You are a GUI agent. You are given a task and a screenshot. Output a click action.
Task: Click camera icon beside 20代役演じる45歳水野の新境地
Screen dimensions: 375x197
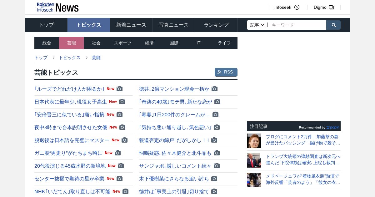click(121, 166)
